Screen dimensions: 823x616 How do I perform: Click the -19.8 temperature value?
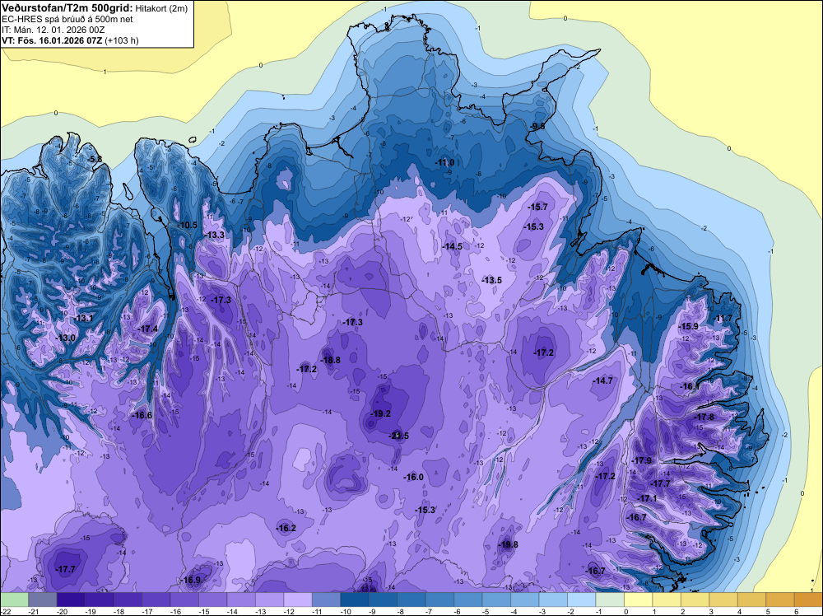(x=508, y=544)
